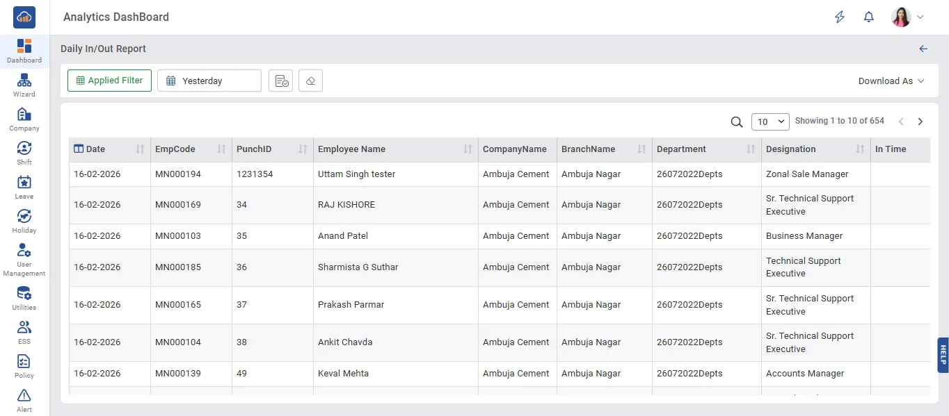Click the Yesterday date range field
Screen dimensions: 949x416
pos(209,81)
